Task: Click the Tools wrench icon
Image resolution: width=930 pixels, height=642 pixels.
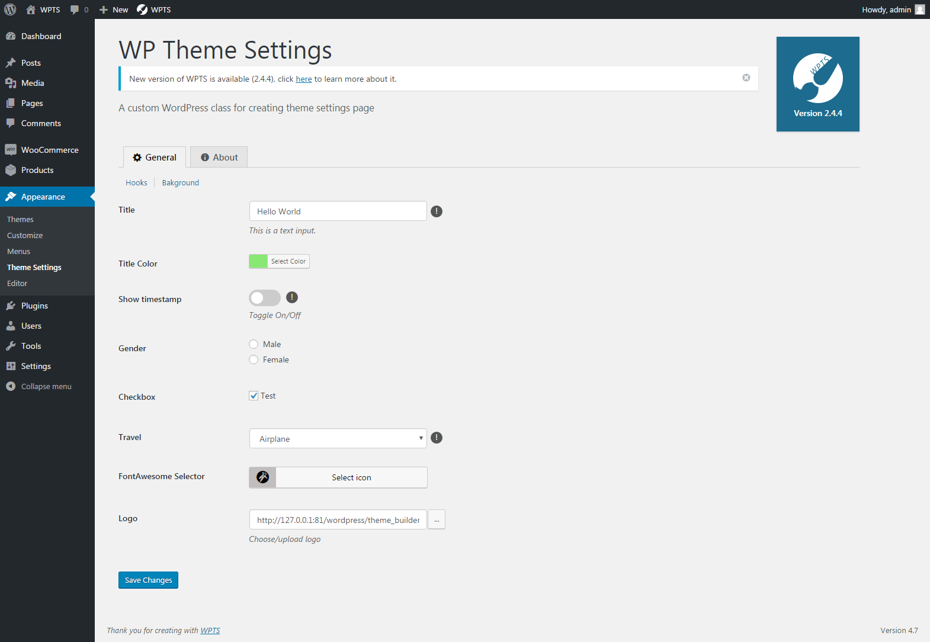Action: 11,346
